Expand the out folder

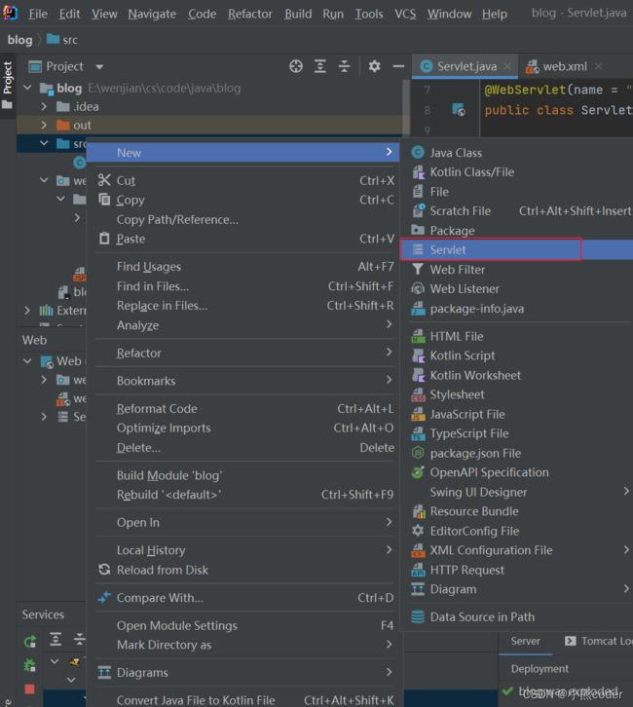pos(44,125)
